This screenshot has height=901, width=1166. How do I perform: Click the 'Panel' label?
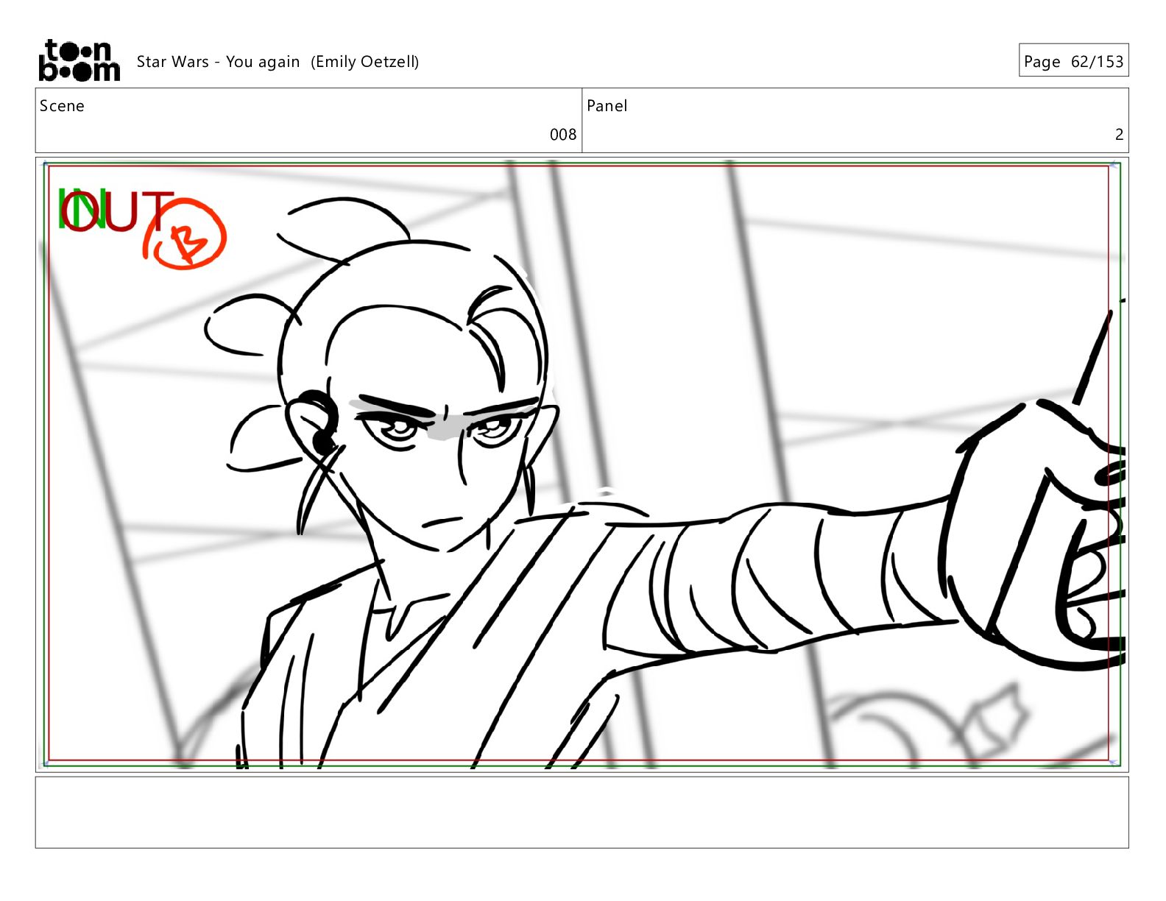(x=607, y=106)
